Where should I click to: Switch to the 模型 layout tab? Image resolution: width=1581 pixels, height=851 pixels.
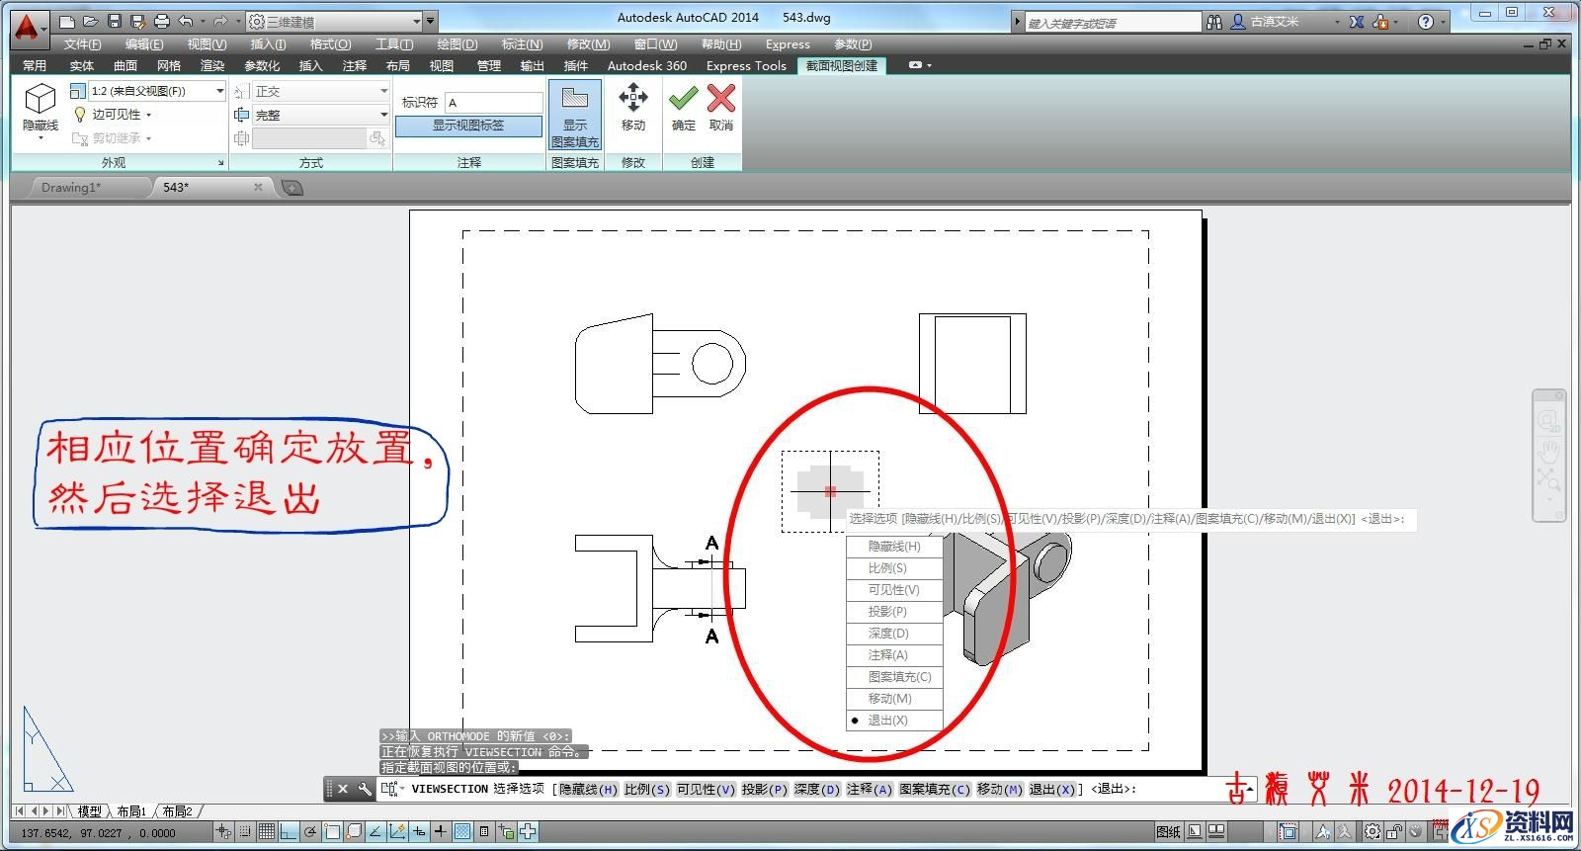[89, 811]
